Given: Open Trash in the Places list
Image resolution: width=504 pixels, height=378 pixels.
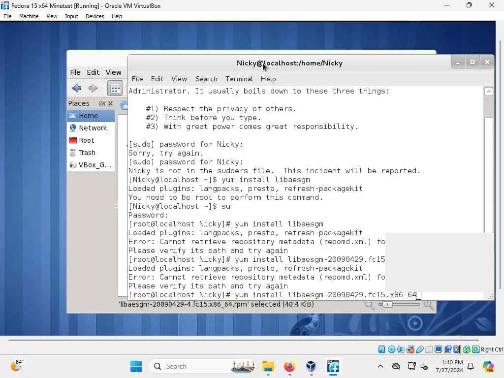Looking at the screenshot, I should click(x=91, y=153).
